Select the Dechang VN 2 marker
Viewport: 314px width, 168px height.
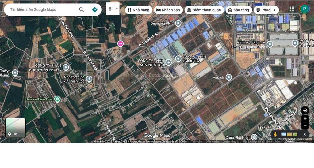[178, 23]
